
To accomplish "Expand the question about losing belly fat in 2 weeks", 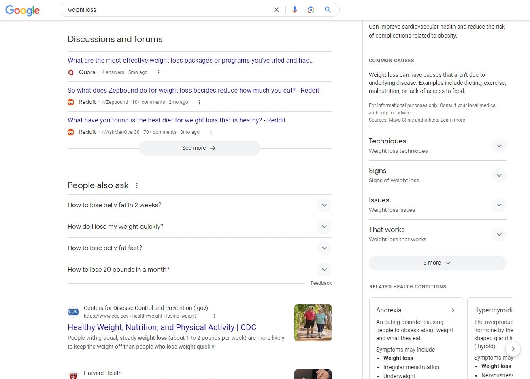I will [324, 205].
